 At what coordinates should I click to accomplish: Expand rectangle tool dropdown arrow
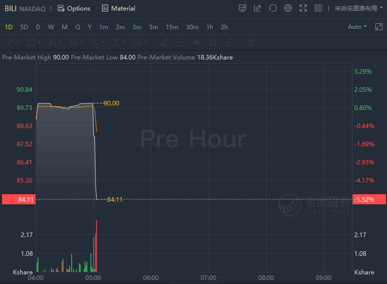point(39,42)
